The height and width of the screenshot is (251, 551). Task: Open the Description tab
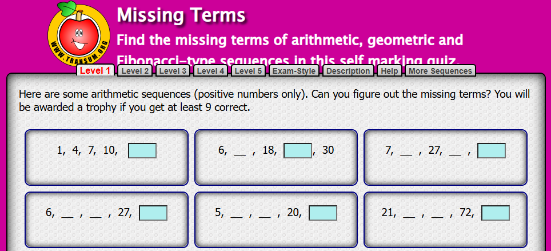[348, 71]
